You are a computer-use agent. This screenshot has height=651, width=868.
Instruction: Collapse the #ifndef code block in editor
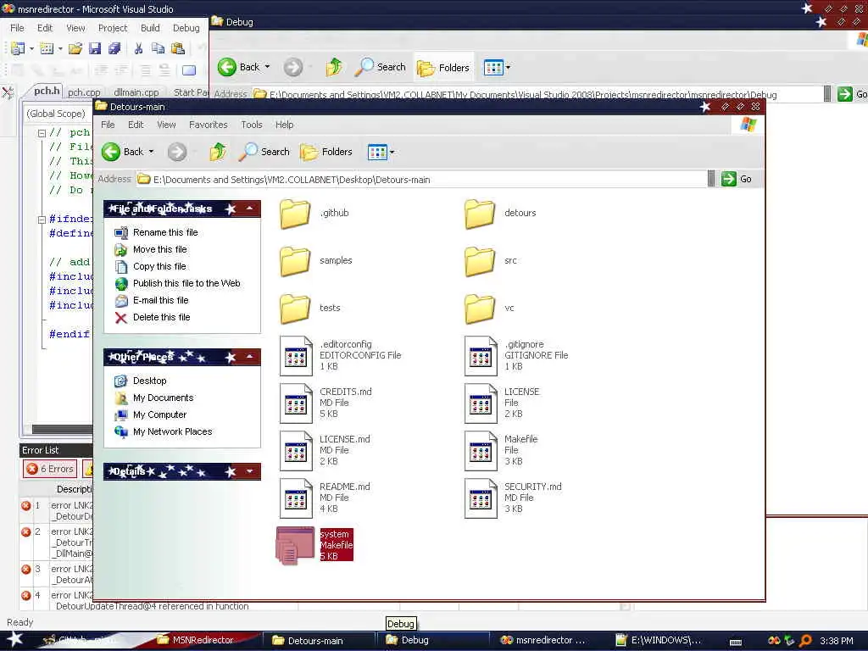click(x=42, y=220)
